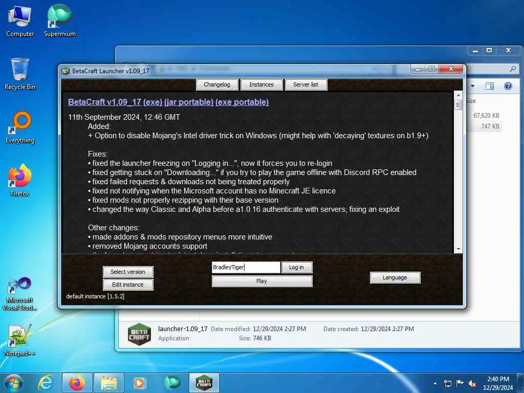The width and height of the screenshot is (524, 393).
Task: Click the Select version button
Action: coord(128,272)
